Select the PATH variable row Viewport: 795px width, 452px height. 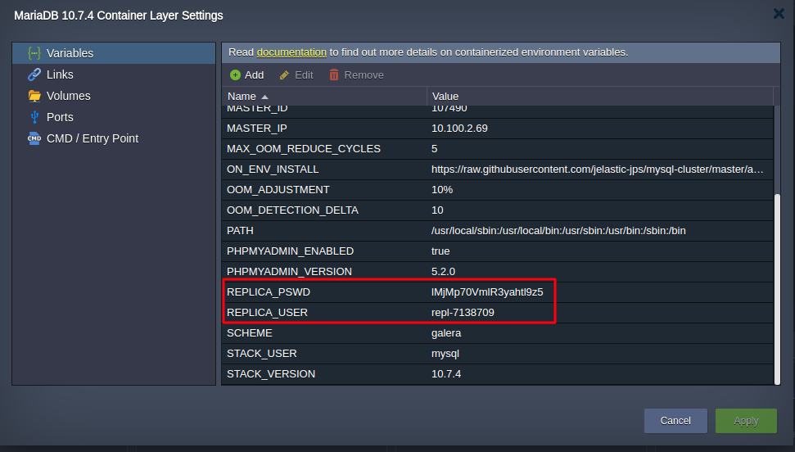click(x=498, y=231)
